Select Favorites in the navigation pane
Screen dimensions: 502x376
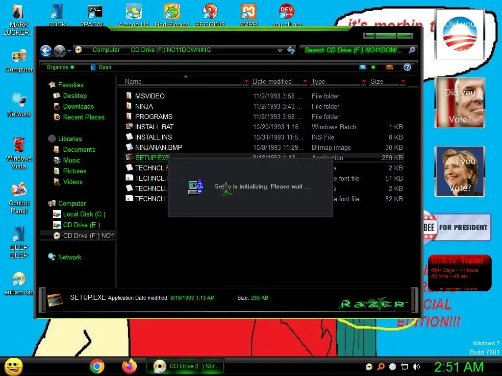[71, 85]
